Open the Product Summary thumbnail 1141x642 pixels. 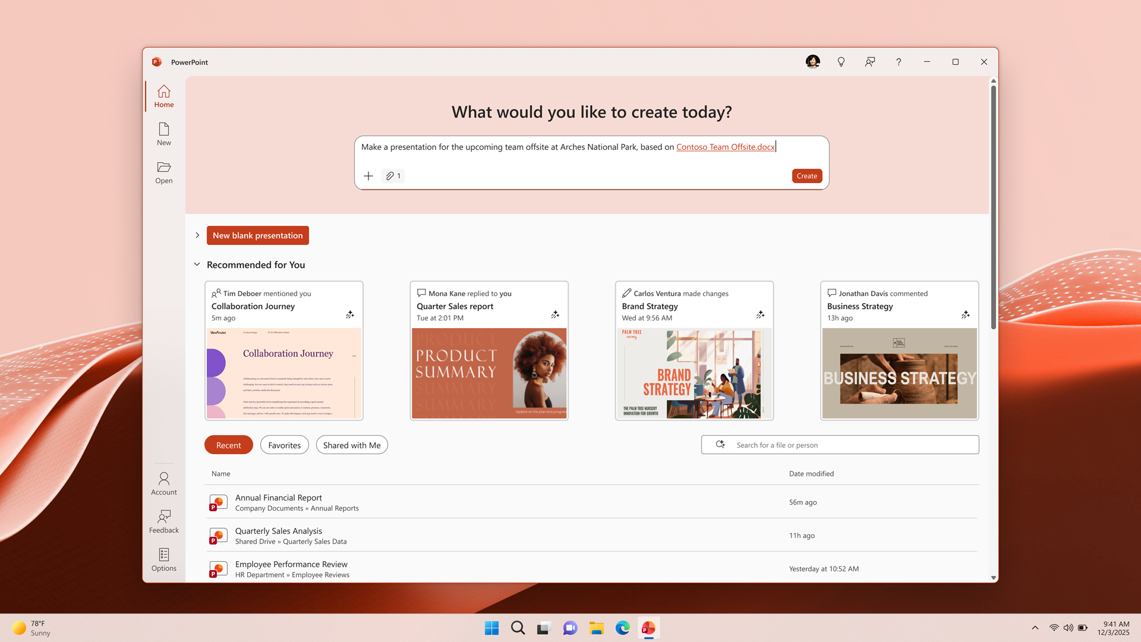pos(488,373)
